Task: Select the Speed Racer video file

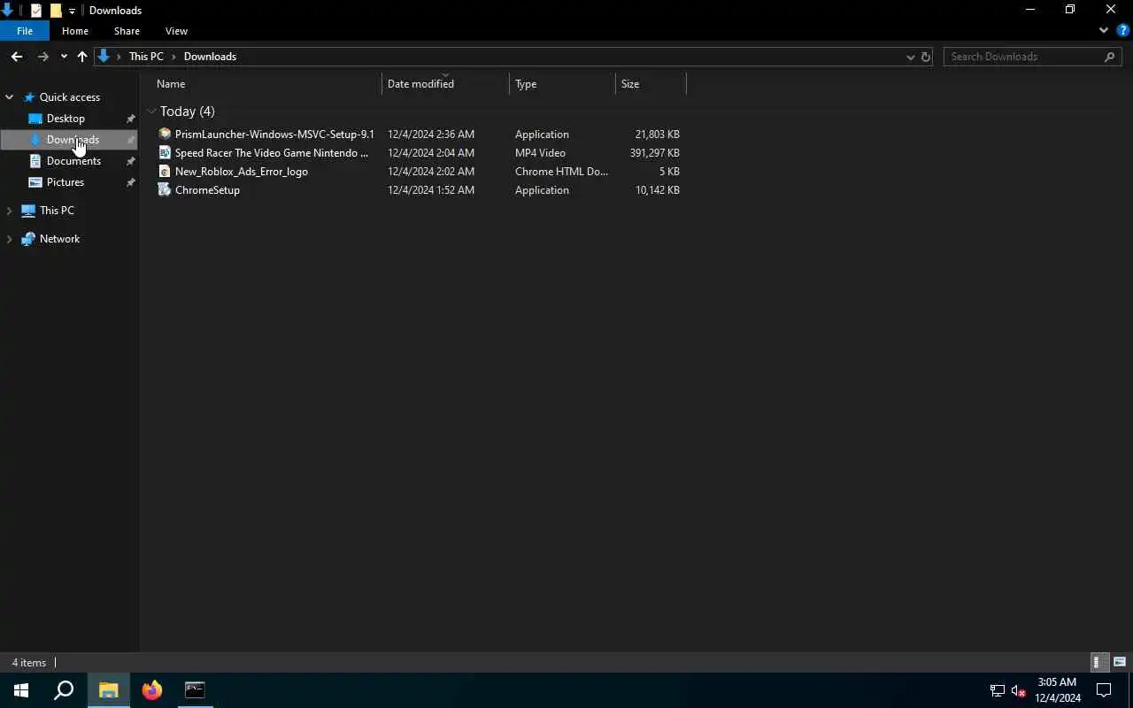Action: click(272, 153)
